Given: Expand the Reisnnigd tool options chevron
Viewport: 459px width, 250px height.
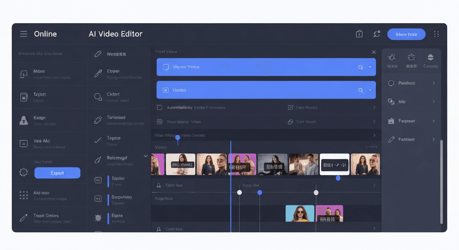Looking at the screenshot, I should click(146, 156).
